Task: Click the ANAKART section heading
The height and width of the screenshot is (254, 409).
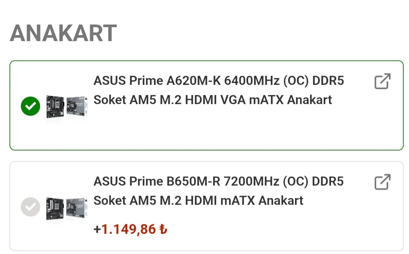Action: tap(63, 33)
